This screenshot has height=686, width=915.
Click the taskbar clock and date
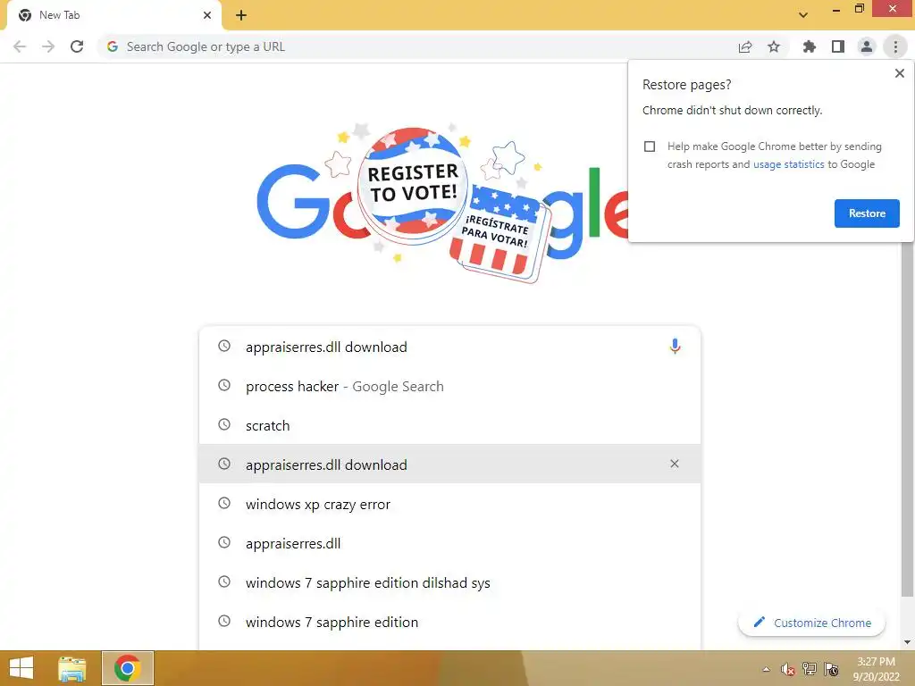click(x=876, y=669)
